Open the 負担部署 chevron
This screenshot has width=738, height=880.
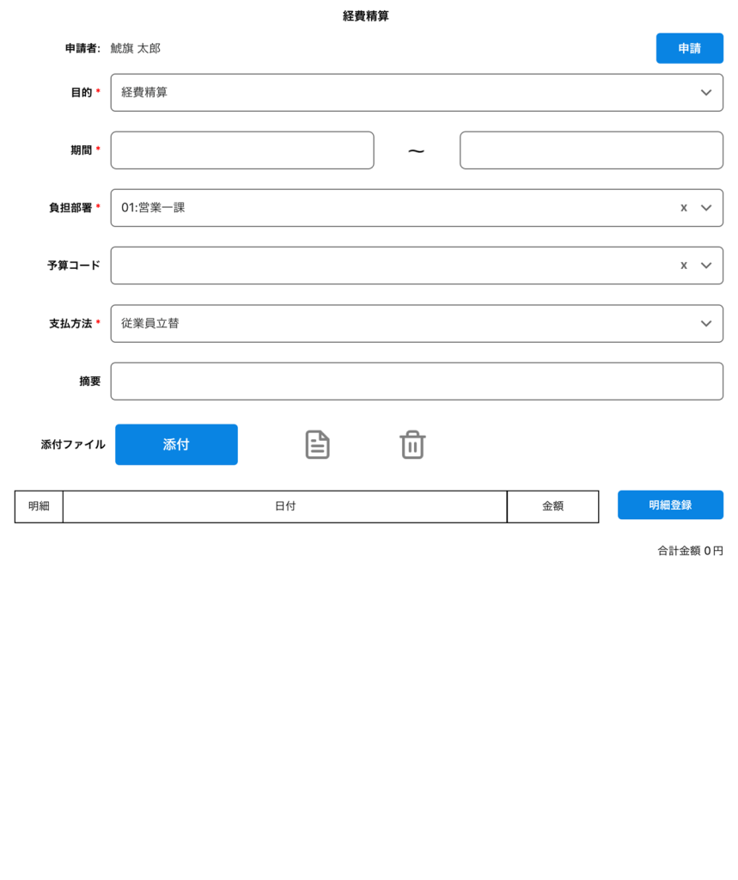tap(706, 208)
